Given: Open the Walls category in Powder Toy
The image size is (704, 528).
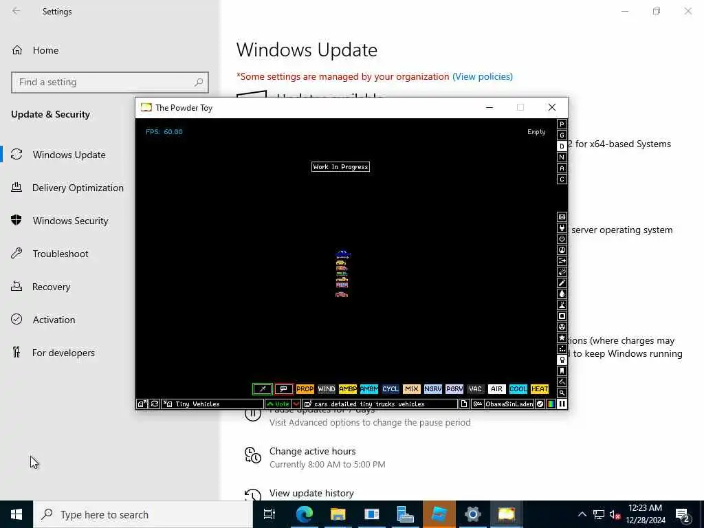Looking at the screenshot, I should (x=562, y=217).
